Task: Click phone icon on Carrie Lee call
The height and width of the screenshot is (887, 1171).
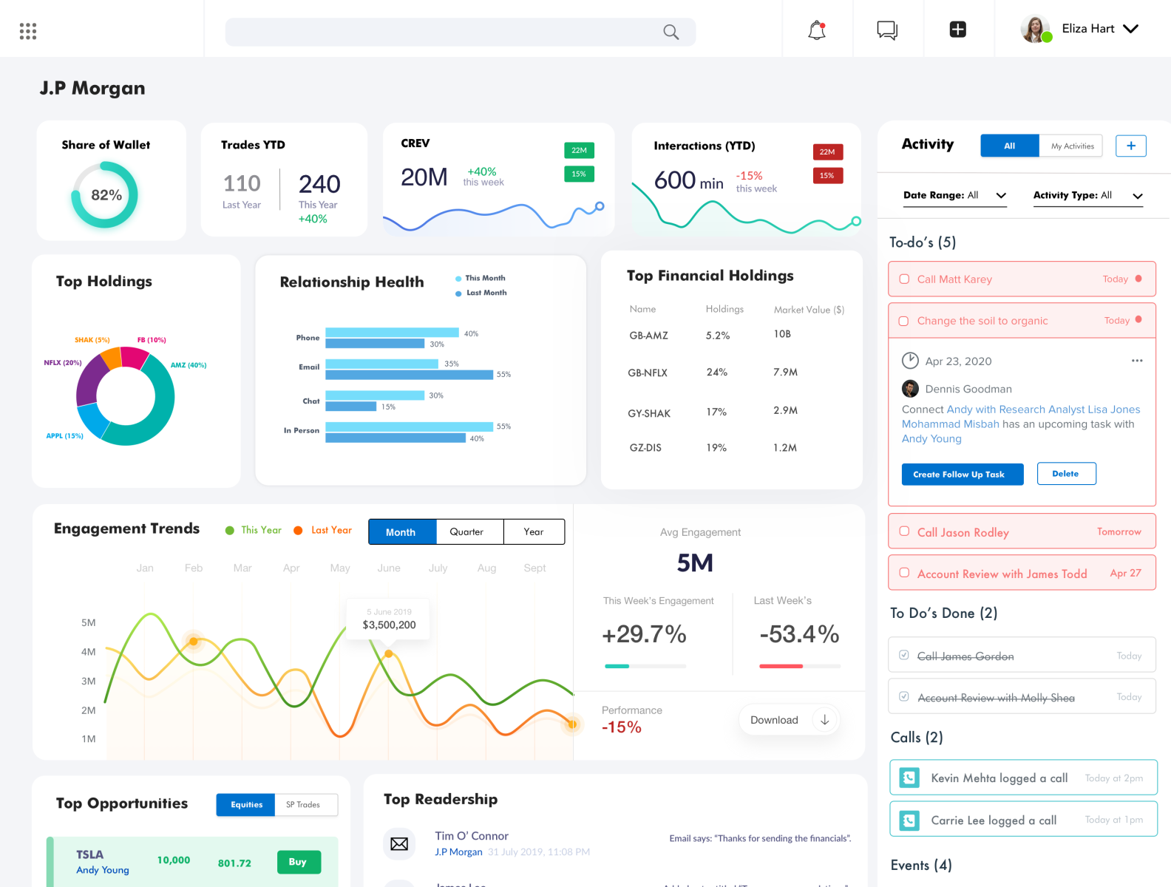Action: click(x=909, y=820)
